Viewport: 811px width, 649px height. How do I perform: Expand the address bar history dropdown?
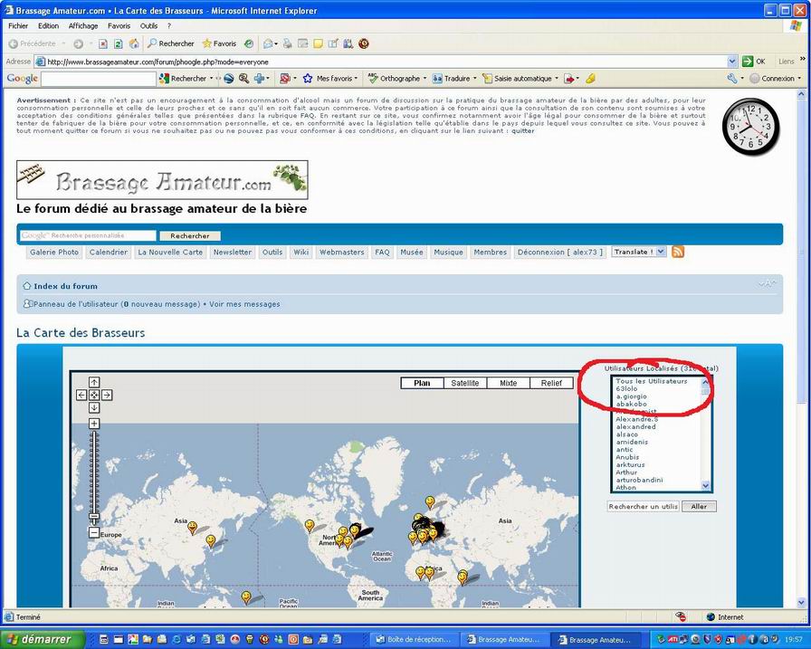point(732,62)
